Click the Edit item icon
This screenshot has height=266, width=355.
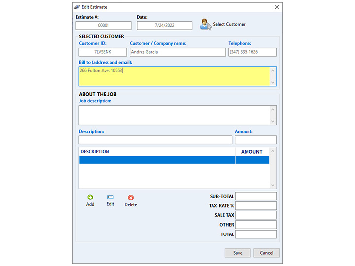click(x=110, y=197)
